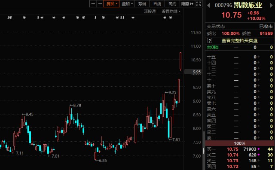Click the 8.78 high price annotation
275x170 pixels.
click(76, 105)
